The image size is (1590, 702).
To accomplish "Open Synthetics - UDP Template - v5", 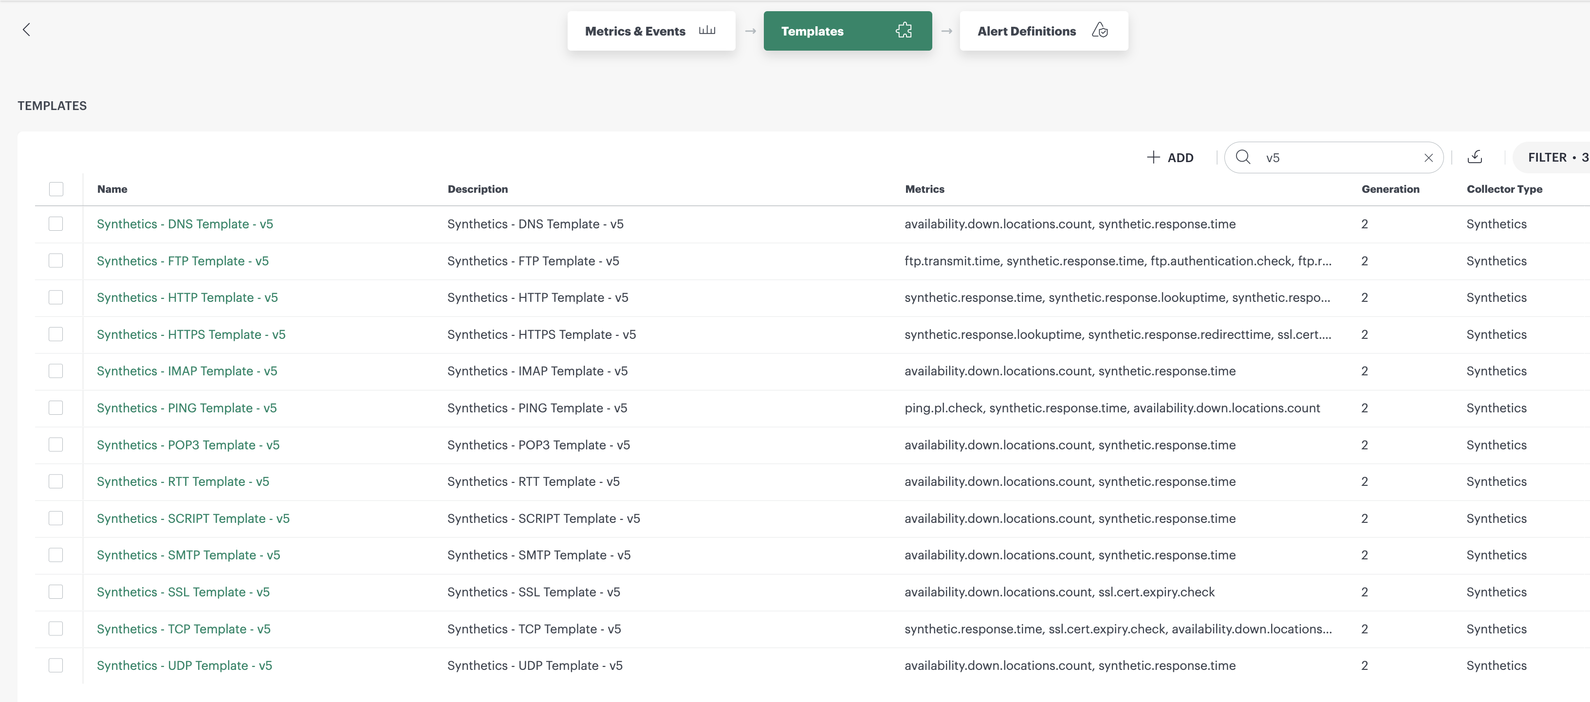I will (184, 665).
